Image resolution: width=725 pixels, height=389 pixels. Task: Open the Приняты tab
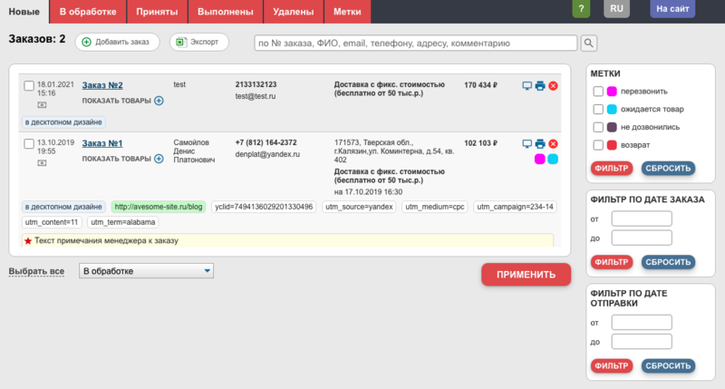pos(157,12)
